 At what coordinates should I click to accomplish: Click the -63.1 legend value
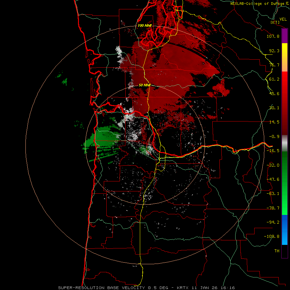click(x=273, y=194)
